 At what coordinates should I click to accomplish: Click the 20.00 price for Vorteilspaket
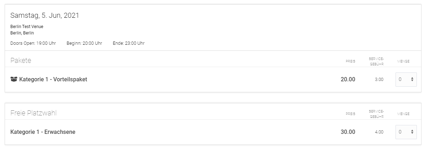(348, 80)
